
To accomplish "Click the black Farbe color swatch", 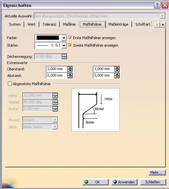I will [48, 38].
